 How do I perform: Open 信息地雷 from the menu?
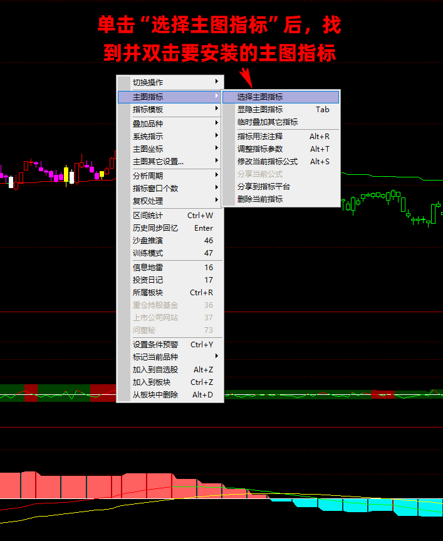[x=170, y=268]
